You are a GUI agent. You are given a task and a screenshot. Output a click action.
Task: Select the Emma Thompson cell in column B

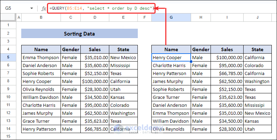[x=41, y=57]
